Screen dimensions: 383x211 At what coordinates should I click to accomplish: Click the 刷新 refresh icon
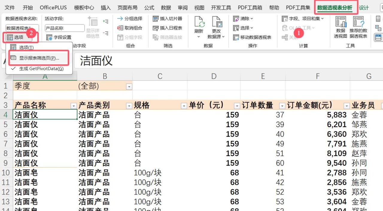(x=199, y=22)
